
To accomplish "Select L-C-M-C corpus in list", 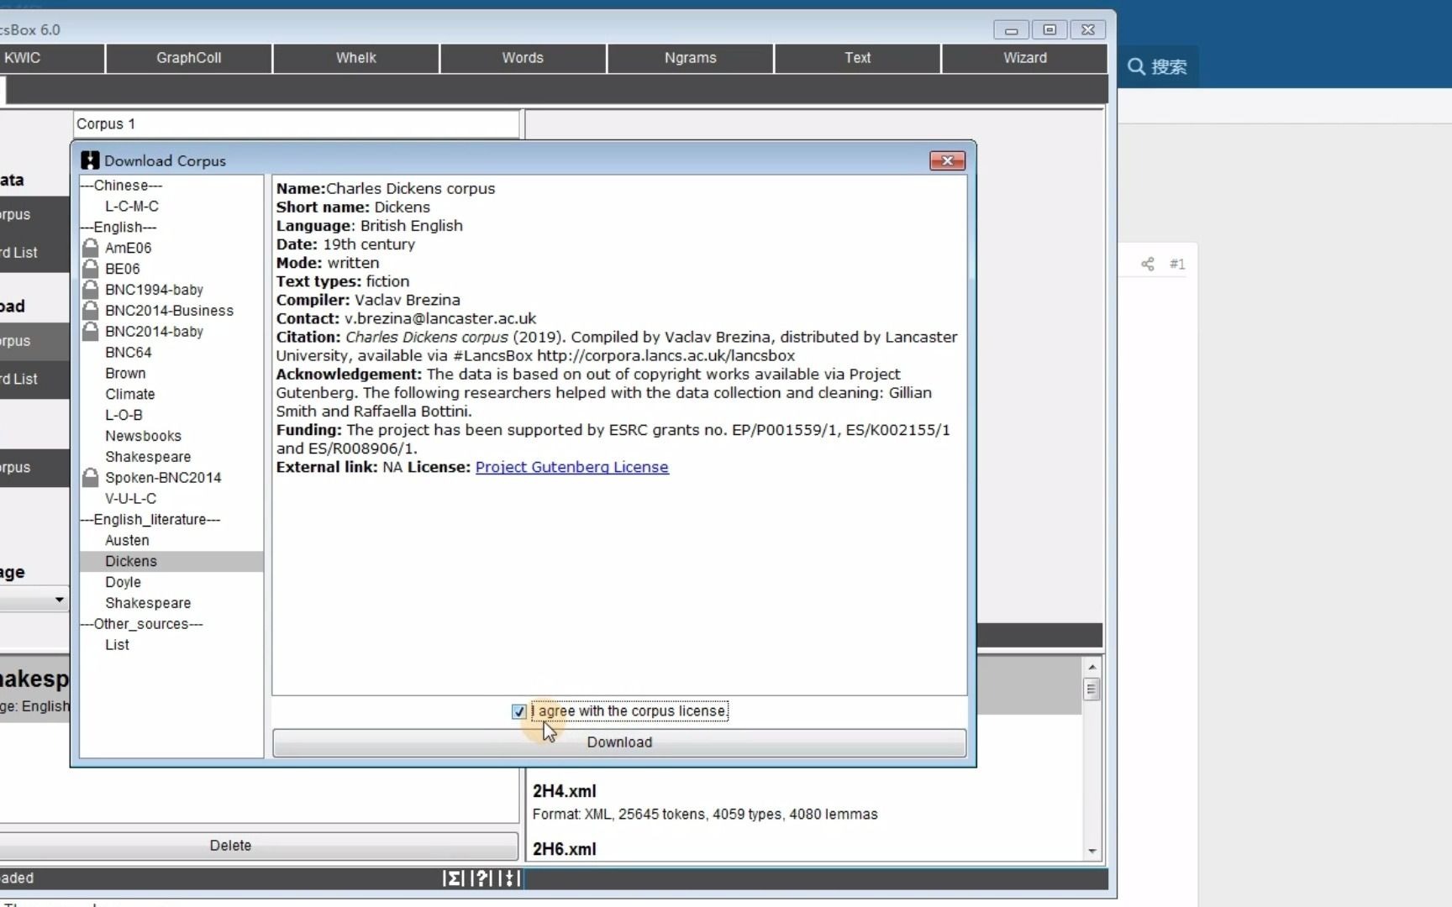I will pos(132,207).
